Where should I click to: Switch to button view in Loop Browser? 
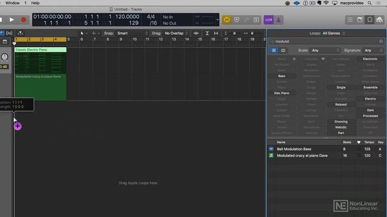pos(274,51)
